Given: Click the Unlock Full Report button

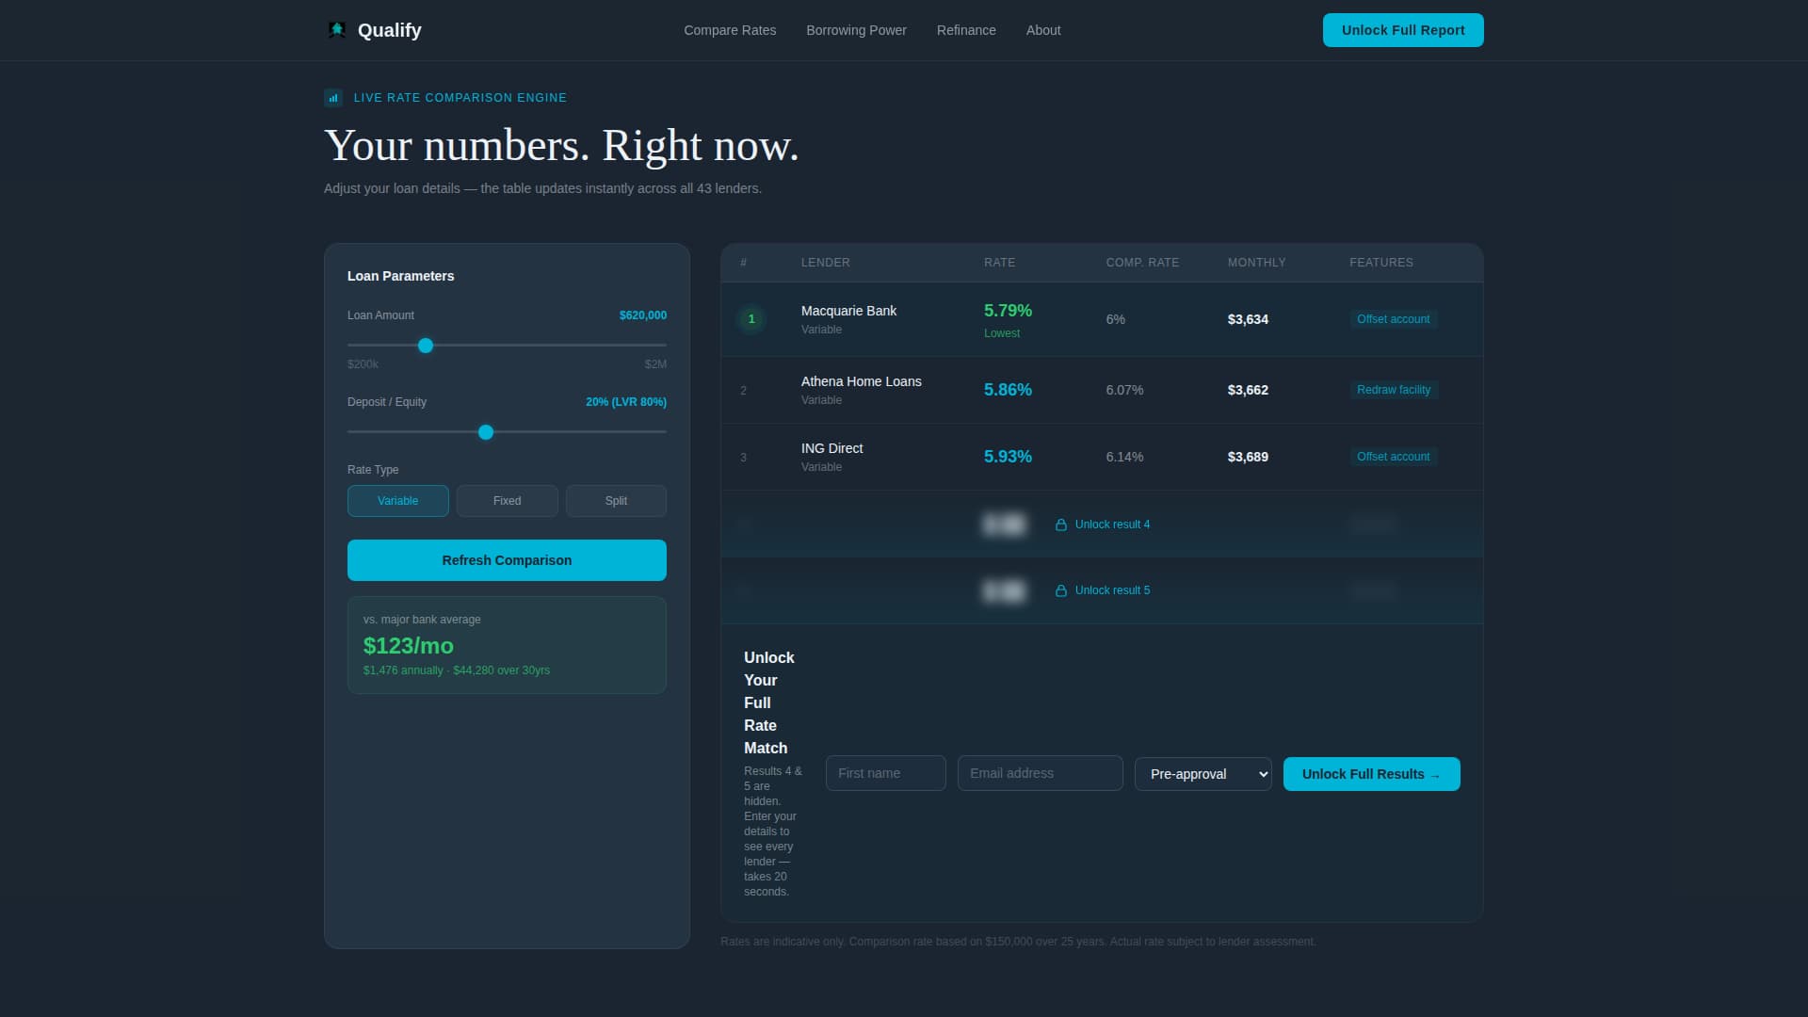Looking at the screenshot, I should tap(1403, 30).
